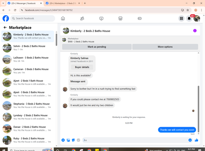The image size is (205, 151).
Task: Click the Facebook logo
Action: click(x=6, y=18)
